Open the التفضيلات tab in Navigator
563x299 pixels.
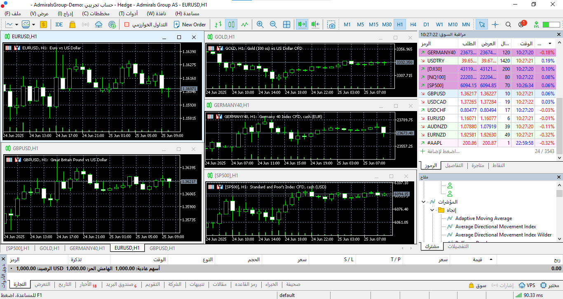458,246
